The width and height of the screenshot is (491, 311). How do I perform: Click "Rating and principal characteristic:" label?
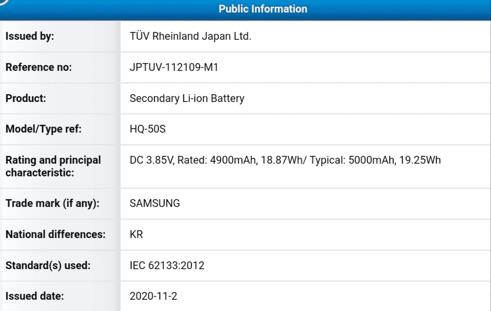[x=53, y=166]
